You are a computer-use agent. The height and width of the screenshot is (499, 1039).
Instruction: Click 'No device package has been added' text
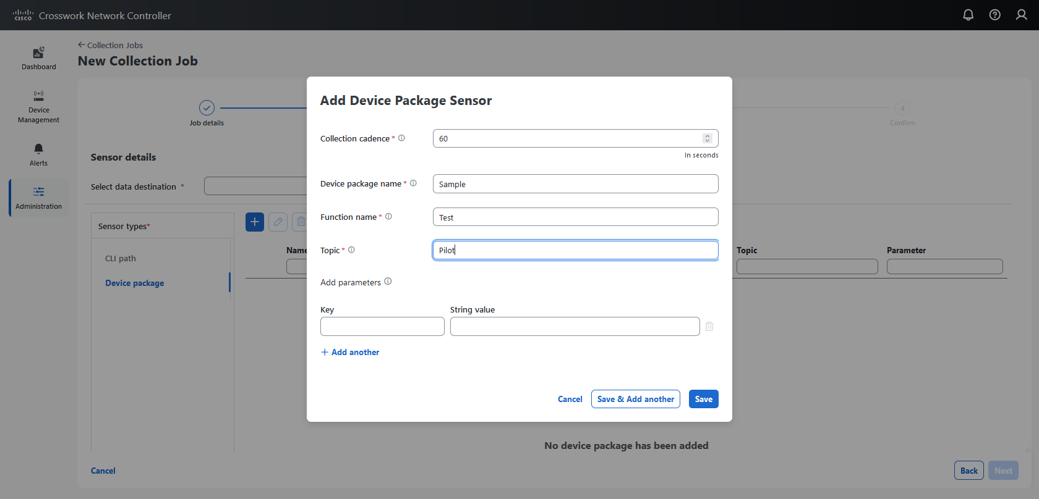[626, 445]
